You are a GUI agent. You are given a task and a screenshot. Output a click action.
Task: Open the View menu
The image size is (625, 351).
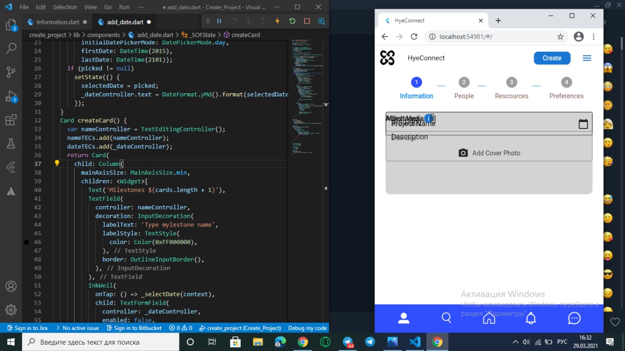click(91, 7)
